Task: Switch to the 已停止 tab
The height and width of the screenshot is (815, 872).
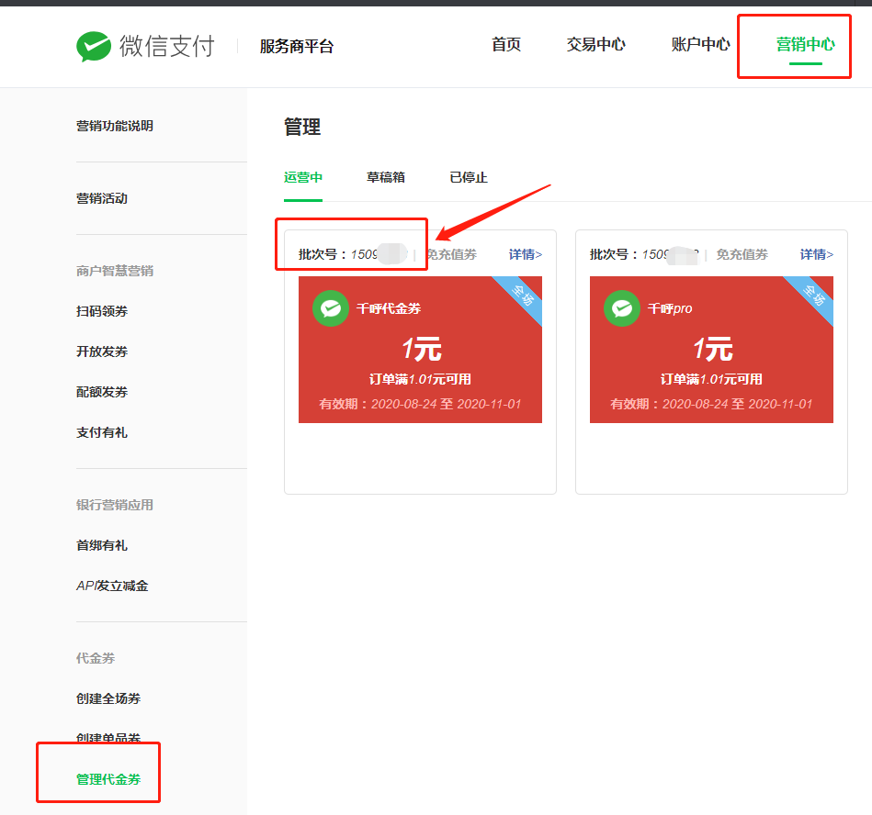Action: (x=469, y=177)
